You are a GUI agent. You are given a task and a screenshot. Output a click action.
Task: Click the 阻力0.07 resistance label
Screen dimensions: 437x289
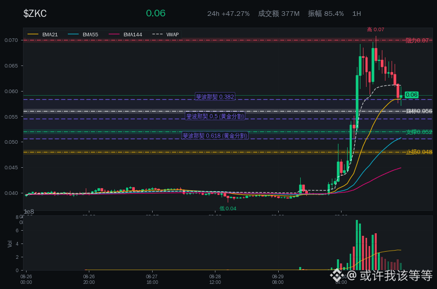point(417,40)
